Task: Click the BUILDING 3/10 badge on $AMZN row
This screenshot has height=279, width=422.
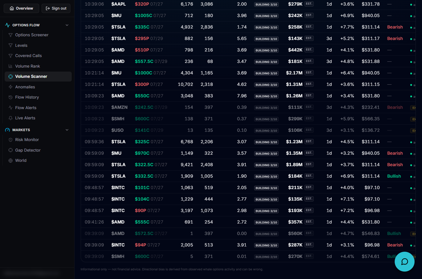Action: point(266,108)
